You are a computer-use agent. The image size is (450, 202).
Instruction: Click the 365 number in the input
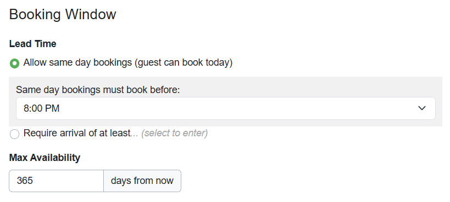[25, 181]
